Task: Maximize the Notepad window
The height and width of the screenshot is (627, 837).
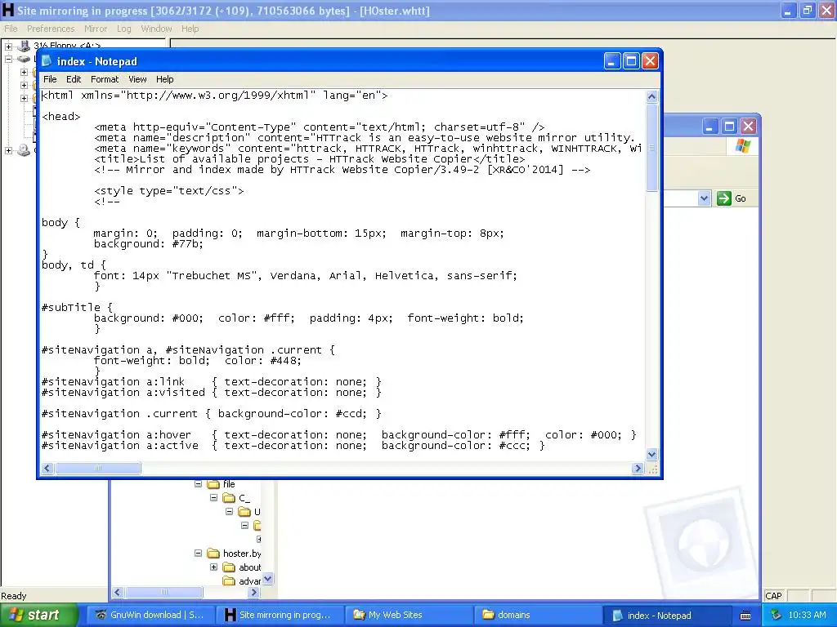Action: pos(631,61)
